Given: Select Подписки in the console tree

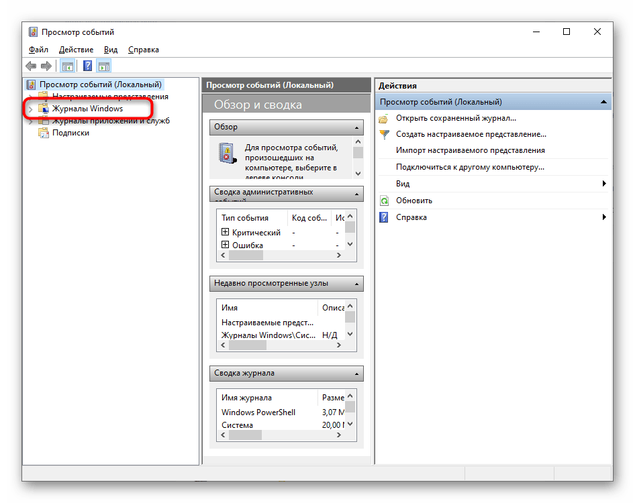Looking at the screenshot, I should click(70, 132).
